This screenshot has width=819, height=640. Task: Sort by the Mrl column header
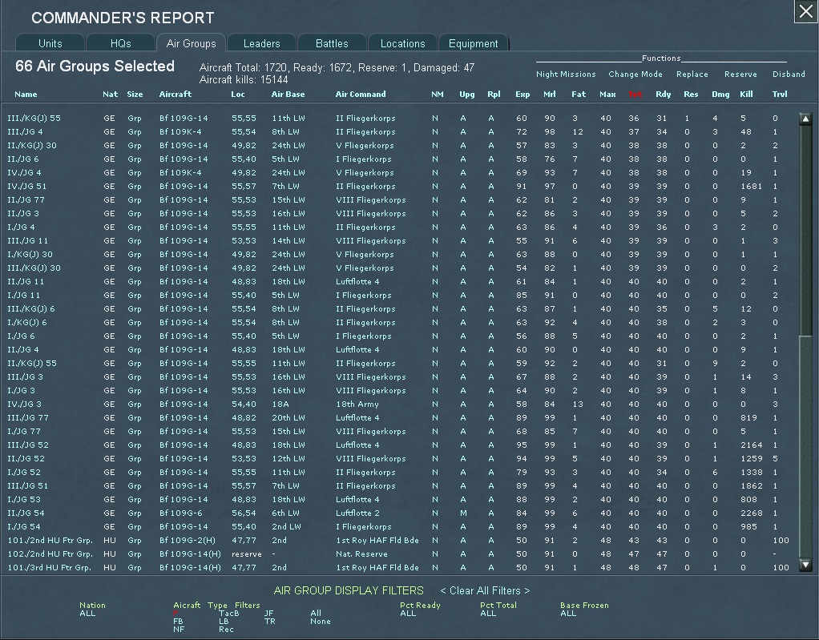(550, 94)
